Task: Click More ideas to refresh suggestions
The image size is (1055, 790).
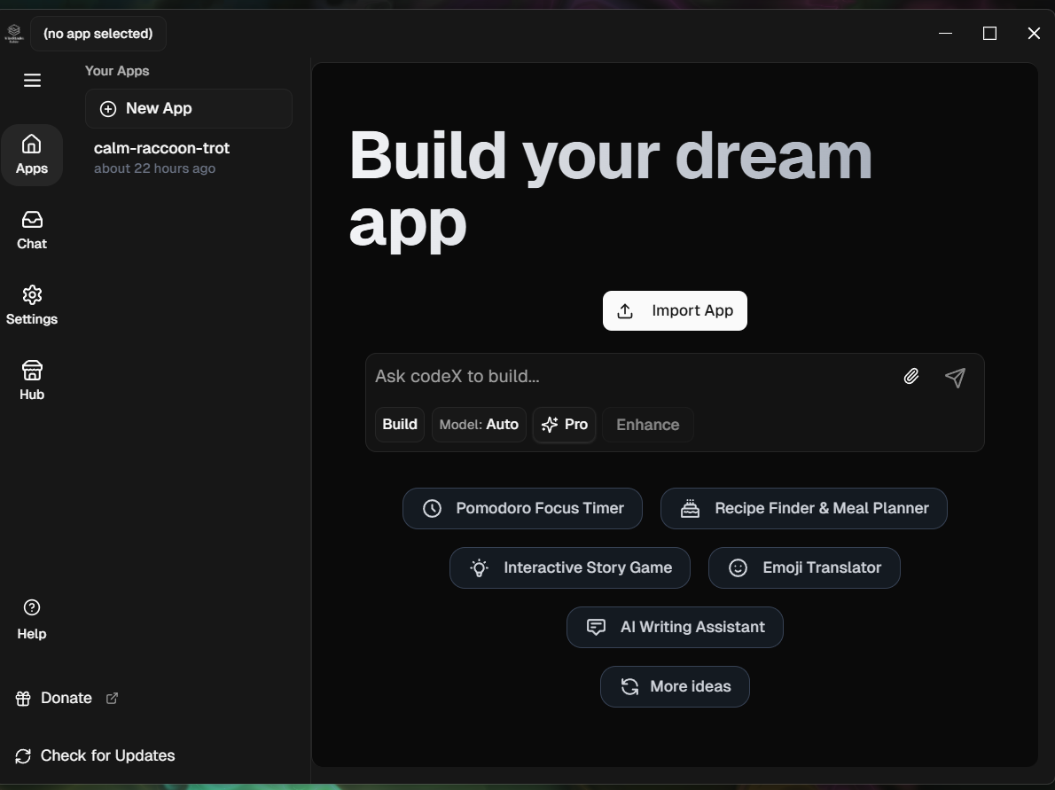Action: tap(675, 686)
